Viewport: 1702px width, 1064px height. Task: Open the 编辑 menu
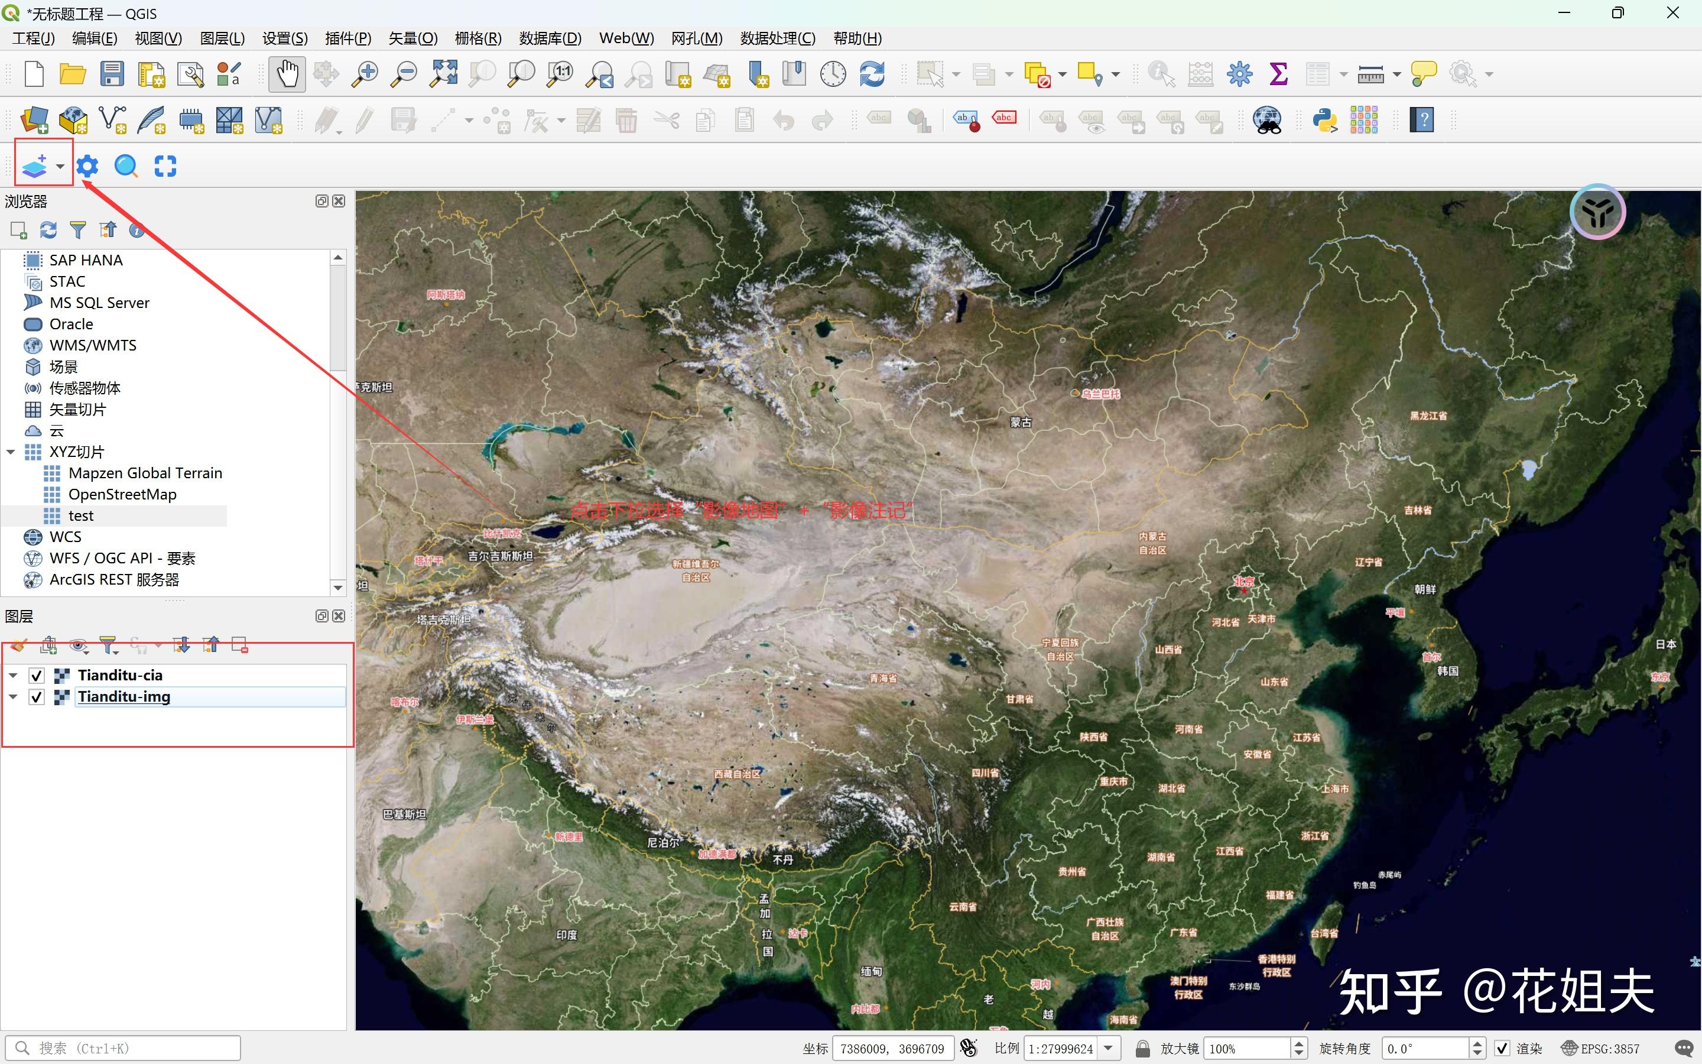tap(95, 38)
